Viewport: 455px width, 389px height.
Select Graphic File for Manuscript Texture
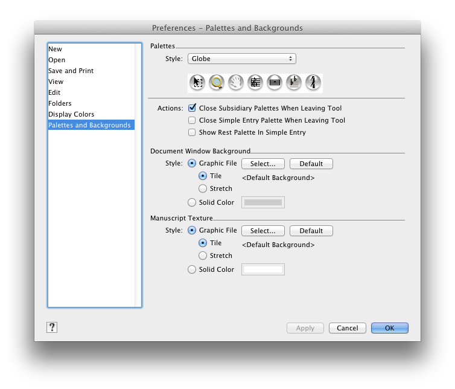click(x=192, y=230)
